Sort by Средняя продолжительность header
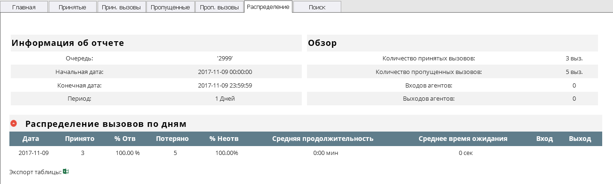The width and height of the screenshot is (613, 184). click(323, 139)
